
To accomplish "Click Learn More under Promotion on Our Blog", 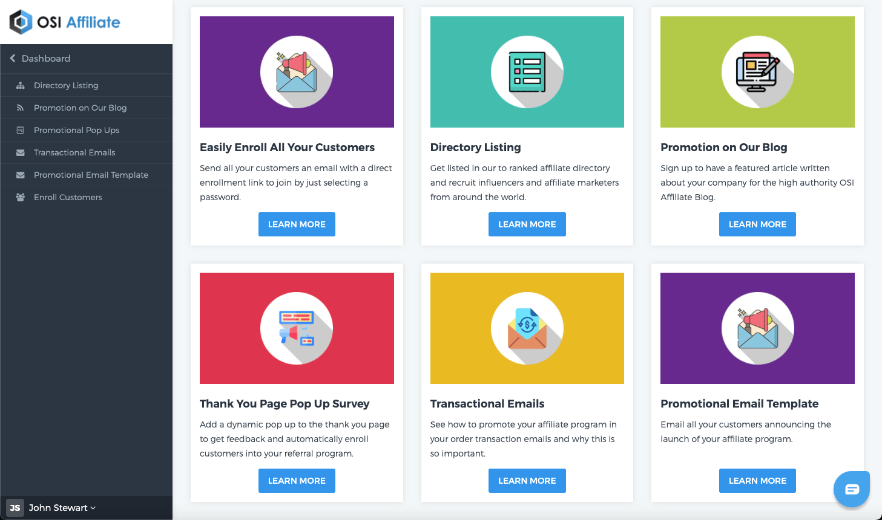I will tap(757, 224).
